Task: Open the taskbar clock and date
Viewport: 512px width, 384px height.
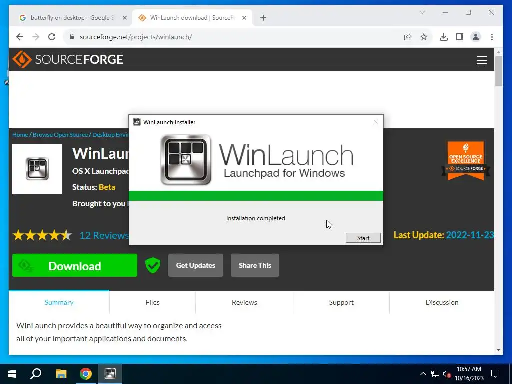Action: 469,374
